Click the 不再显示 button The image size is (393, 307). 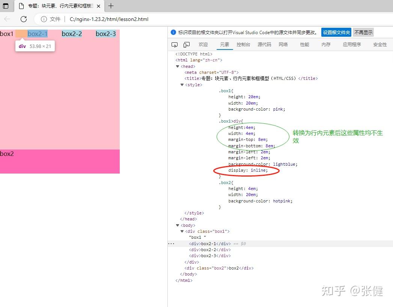click(x=363, y=33)
